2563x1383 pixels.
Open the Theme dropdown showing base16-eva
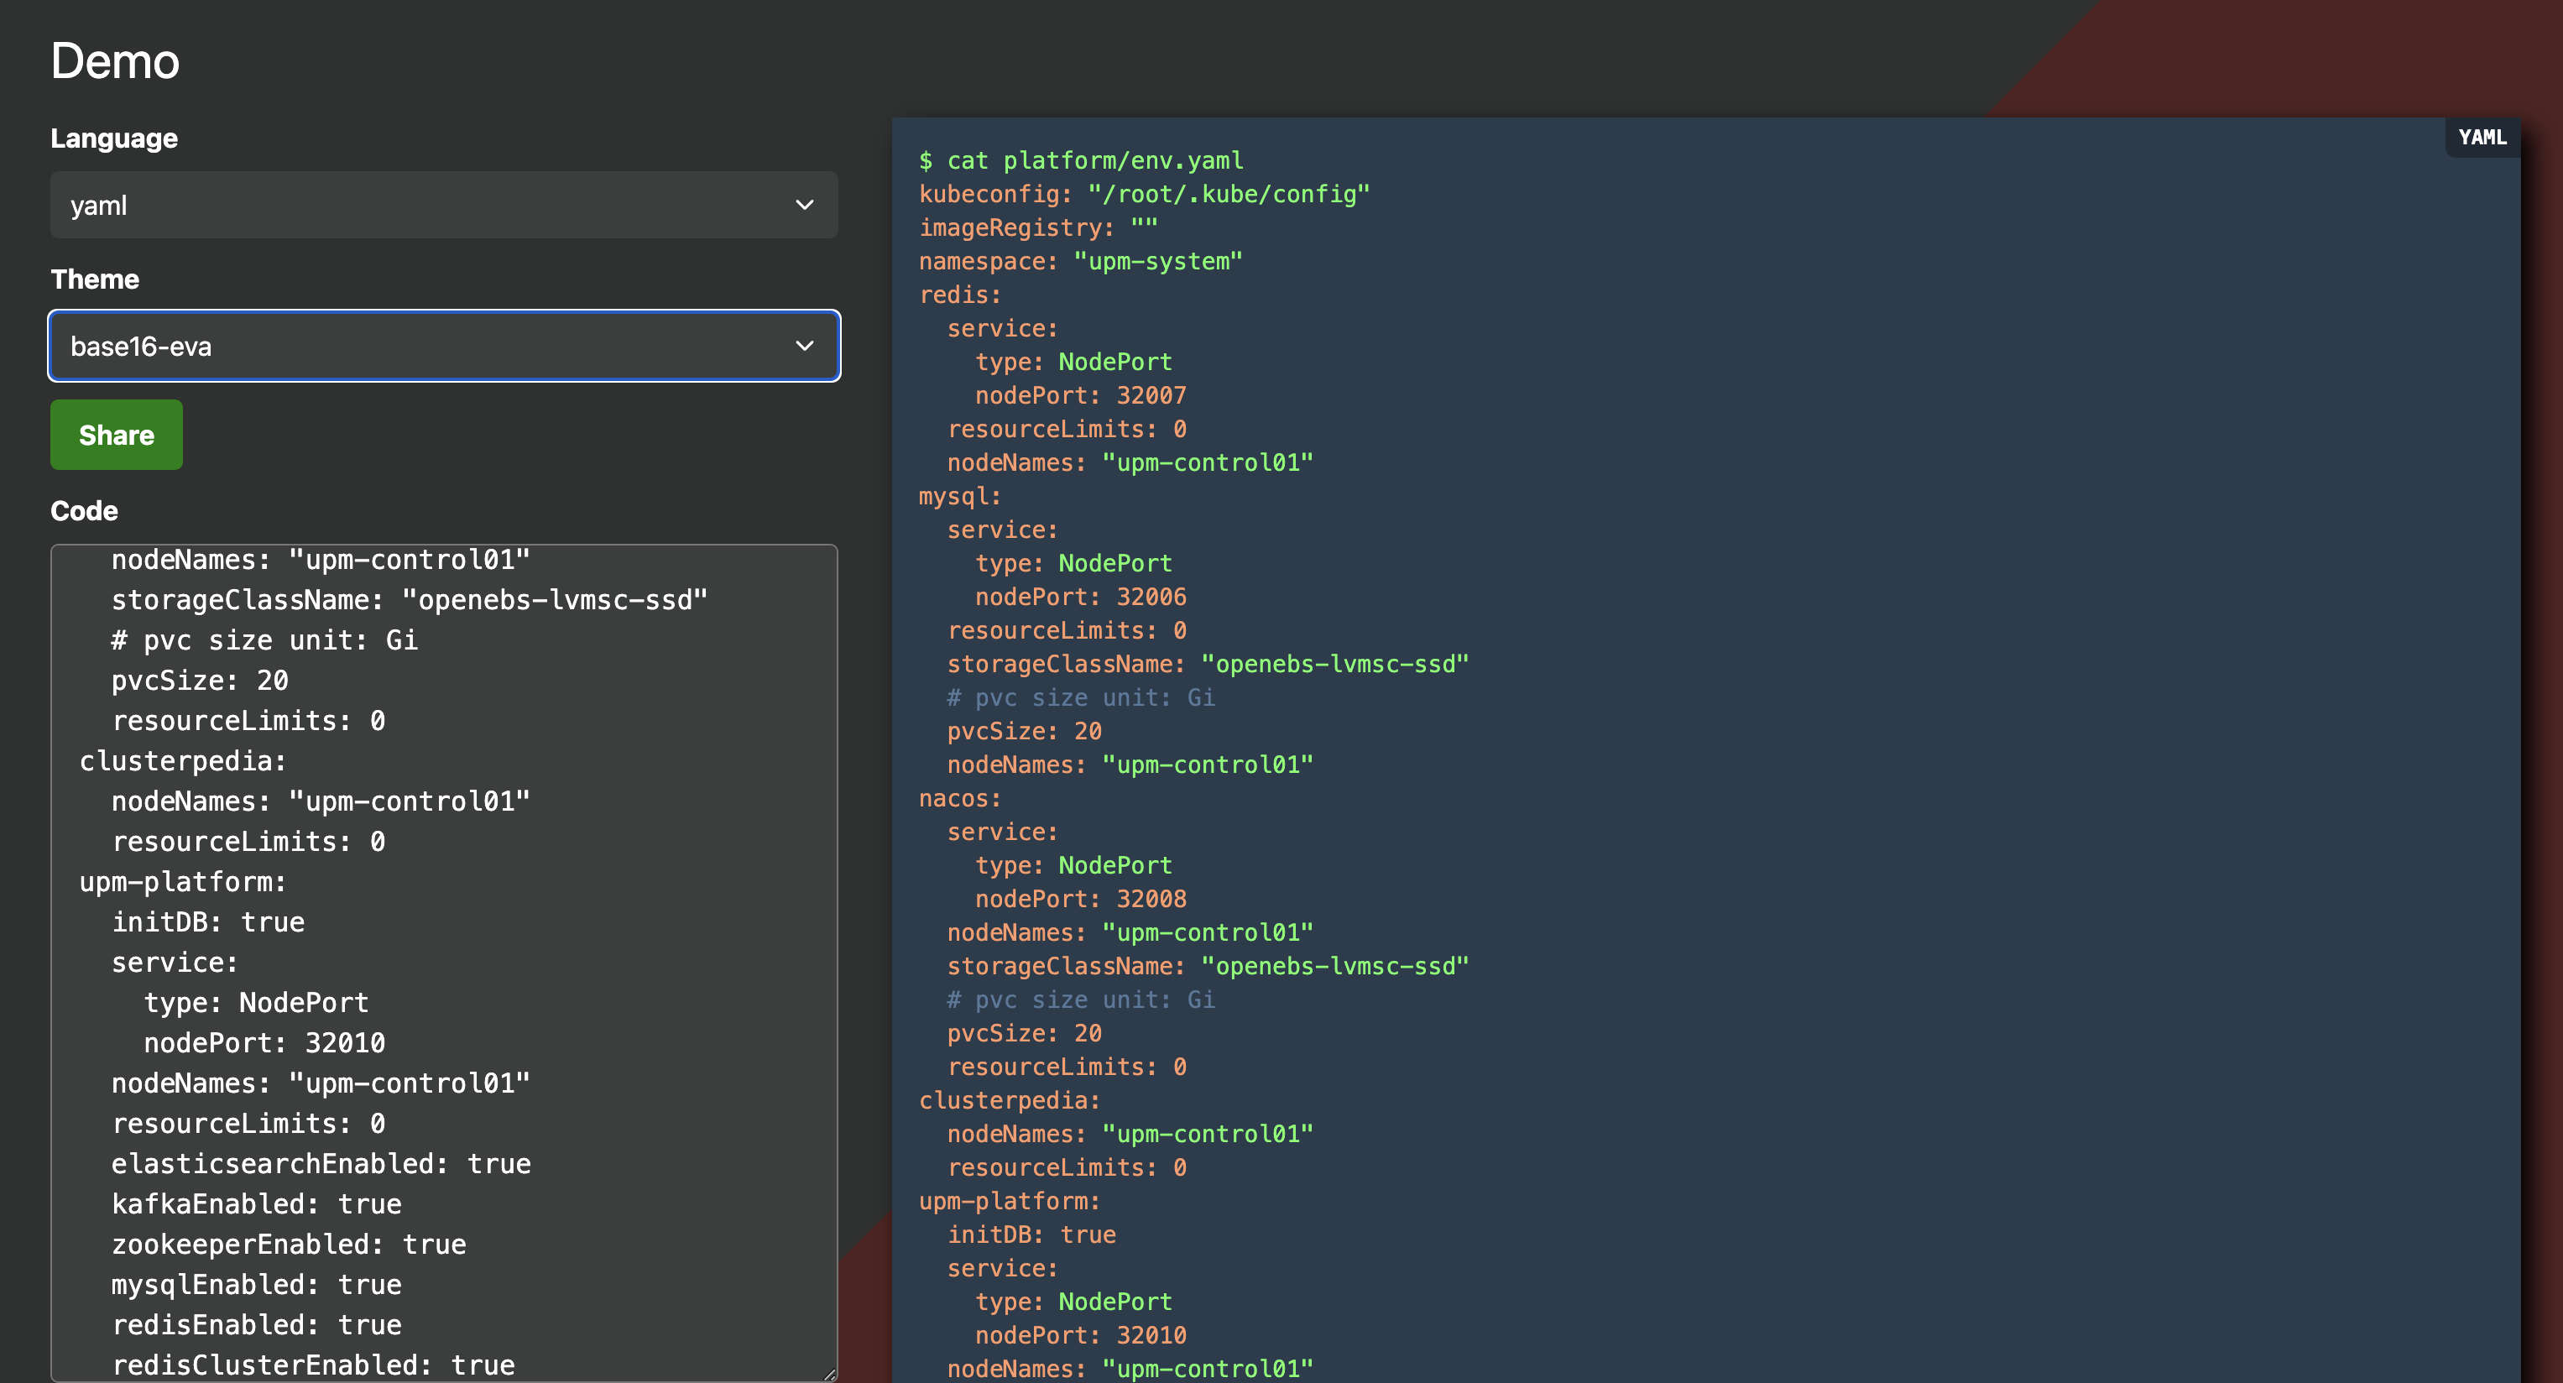[444, 347]
